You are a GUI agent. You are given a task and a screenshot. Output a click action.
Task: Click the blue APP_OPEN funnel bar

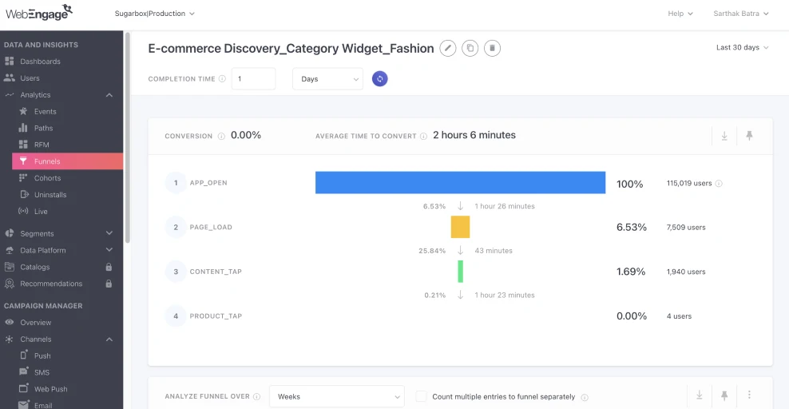tap(461, 183)
